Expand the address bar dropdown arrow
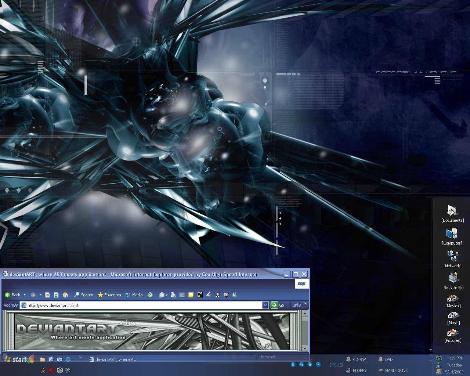Image resolution: width=470 pixels, height=376 pixels. point(265,305)
